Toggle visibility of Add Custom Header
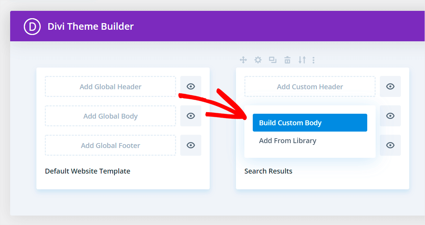Screen dimensions: 425x225 tap(390, 86)
